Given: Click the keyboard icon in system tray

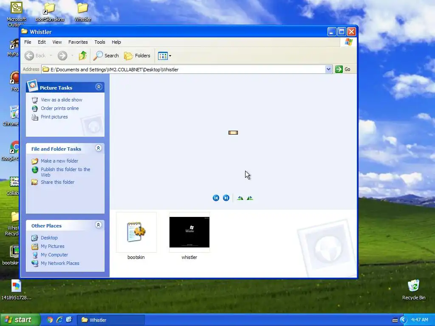Looking at the screenshot, I should [395, 320].
